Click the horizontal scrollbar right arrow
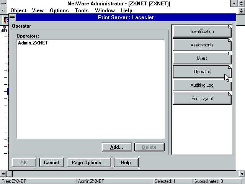245x184 pixels. point(242,174)
